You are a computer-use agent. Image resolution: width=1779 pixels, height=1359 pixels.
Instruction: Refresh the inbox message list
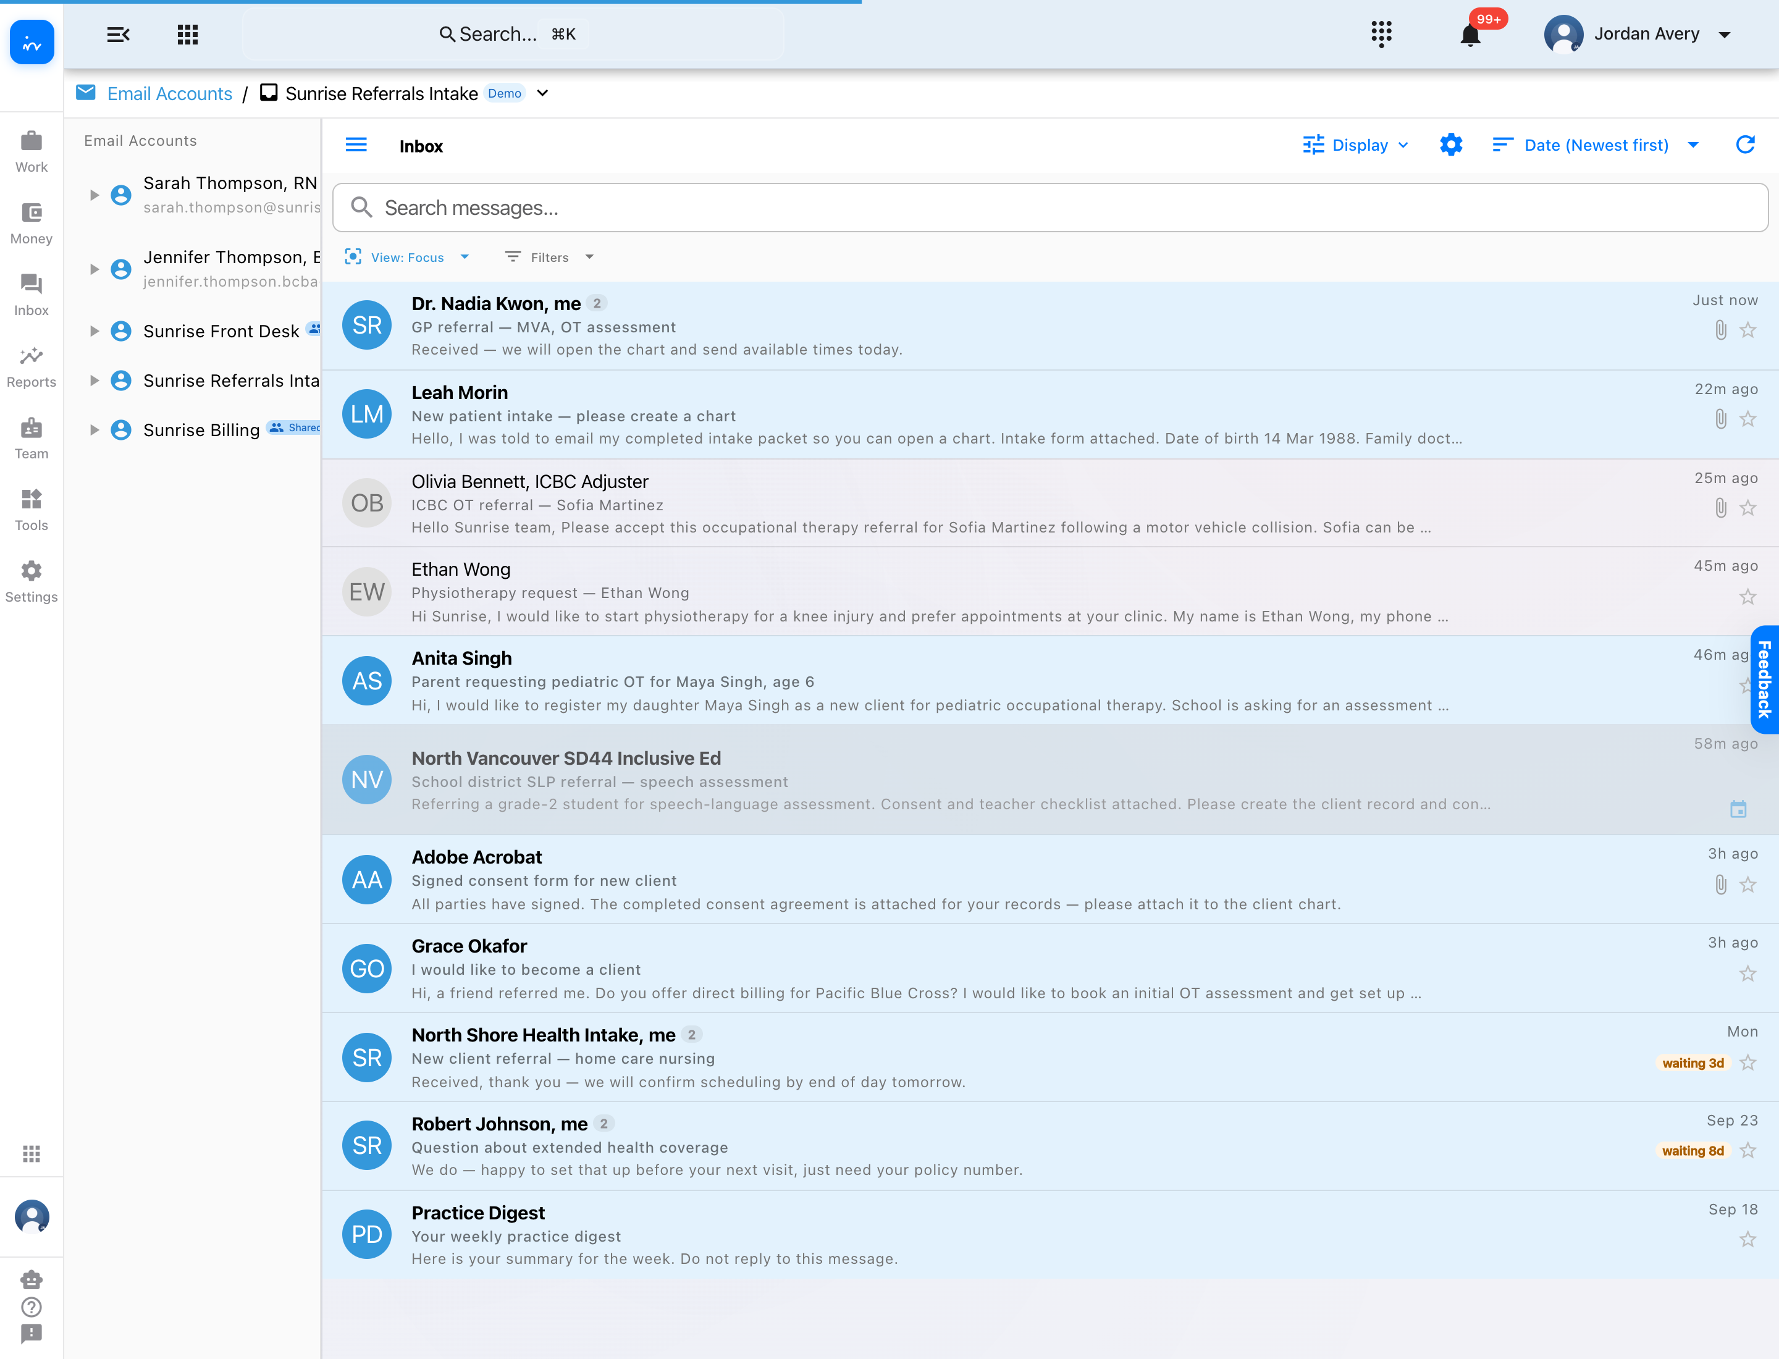[x=1745, y=145]
